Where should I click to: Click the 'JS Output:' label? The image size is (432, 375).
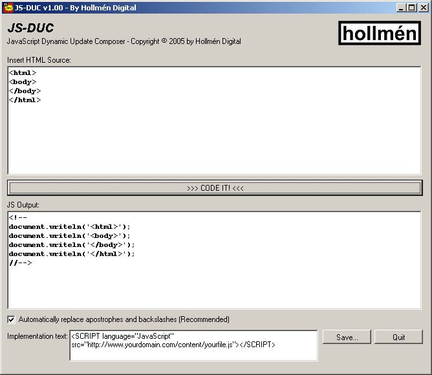(23, 205)
